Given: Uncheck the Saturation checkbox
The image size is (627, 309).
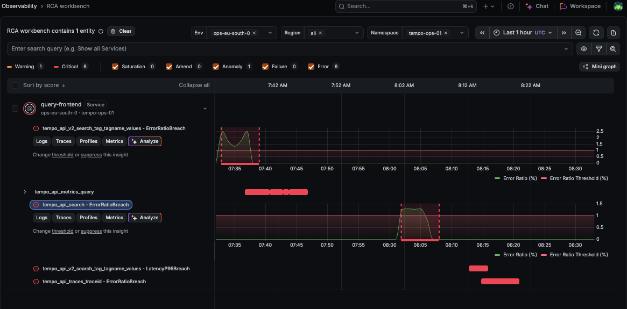Looking at the screenshot, I should click(x=115, y=67).
